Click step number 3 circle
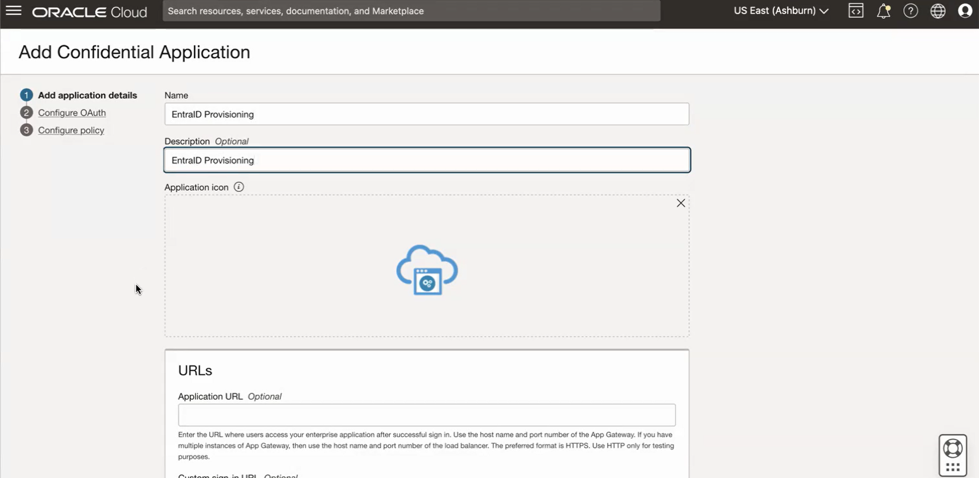 (26, 130)
